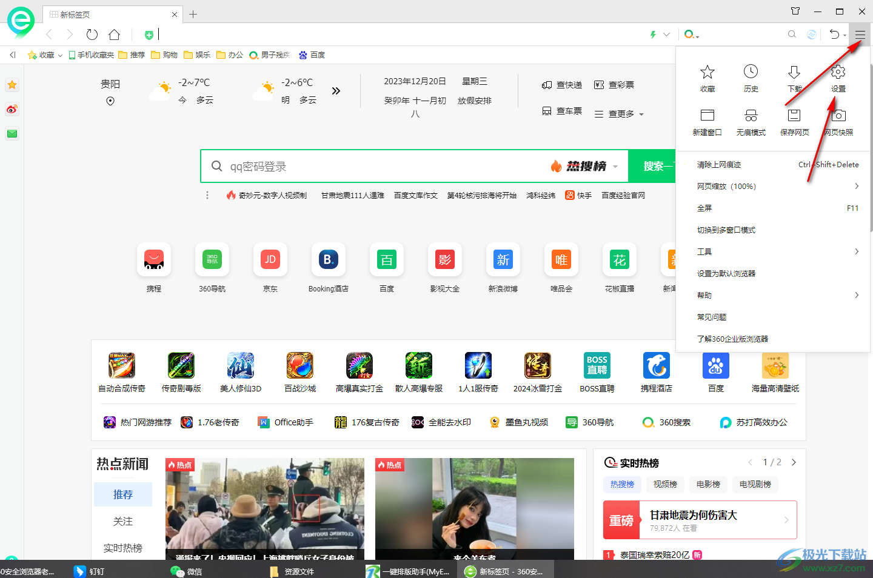Open the 花椒直播 shortcut tile
This screenshot has width=873, height=578.
click(620, 260)
